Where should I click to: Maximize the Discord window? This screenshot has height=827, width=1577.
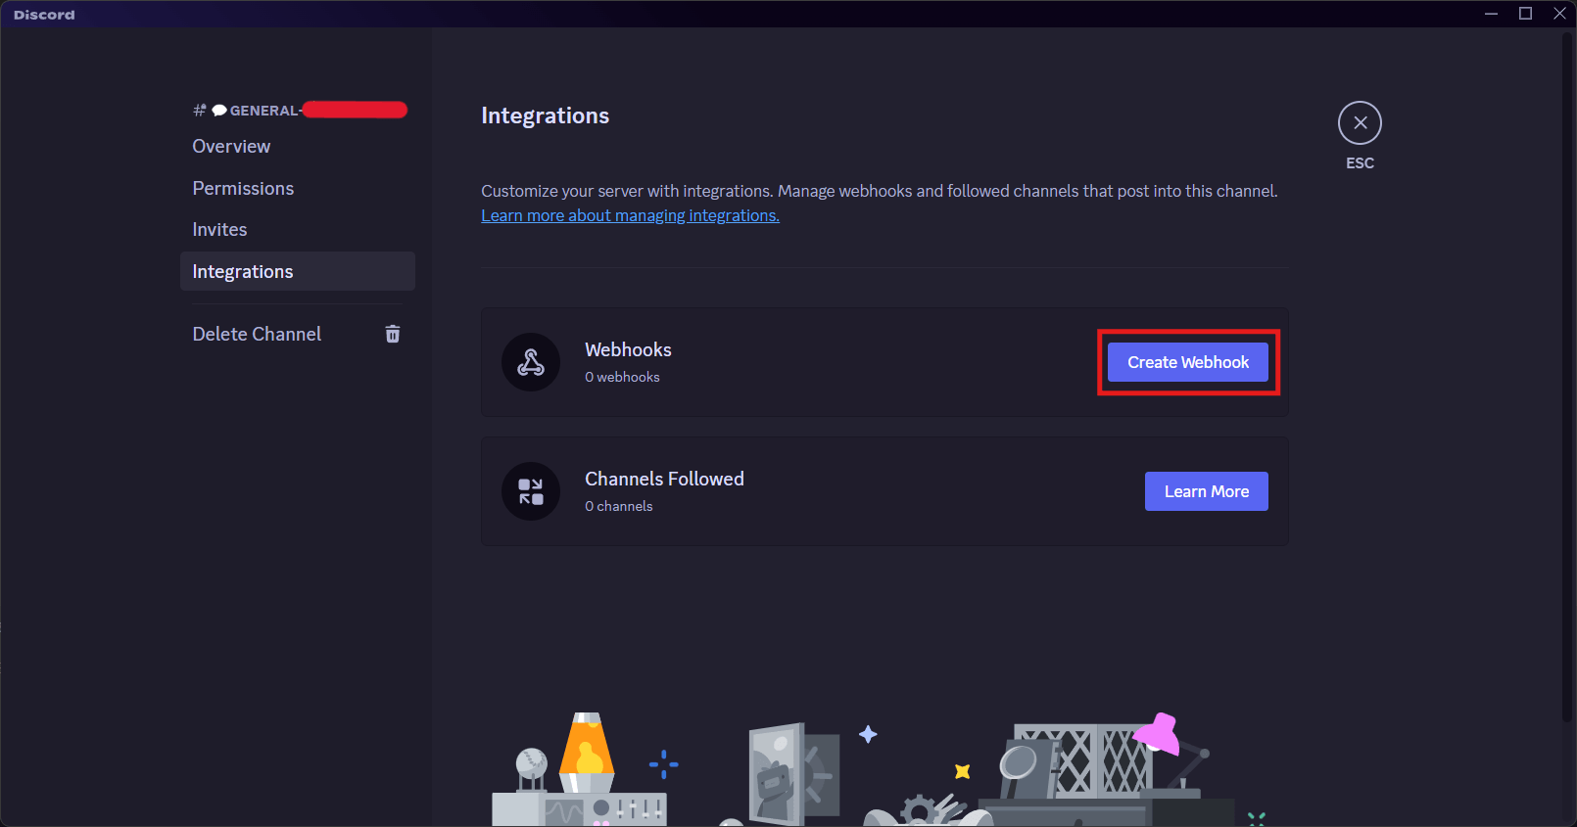(1525, 14)
